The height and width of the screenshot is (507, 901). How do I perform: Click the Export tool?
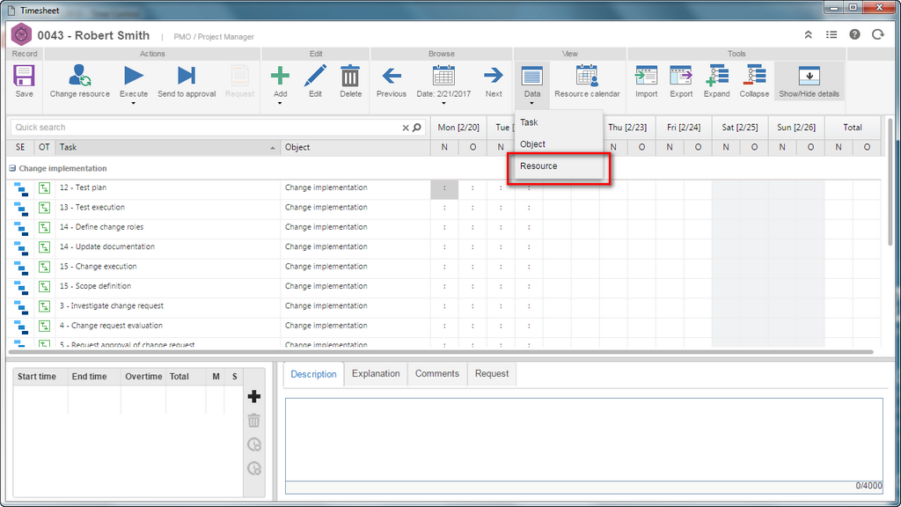tap(681, 81)
